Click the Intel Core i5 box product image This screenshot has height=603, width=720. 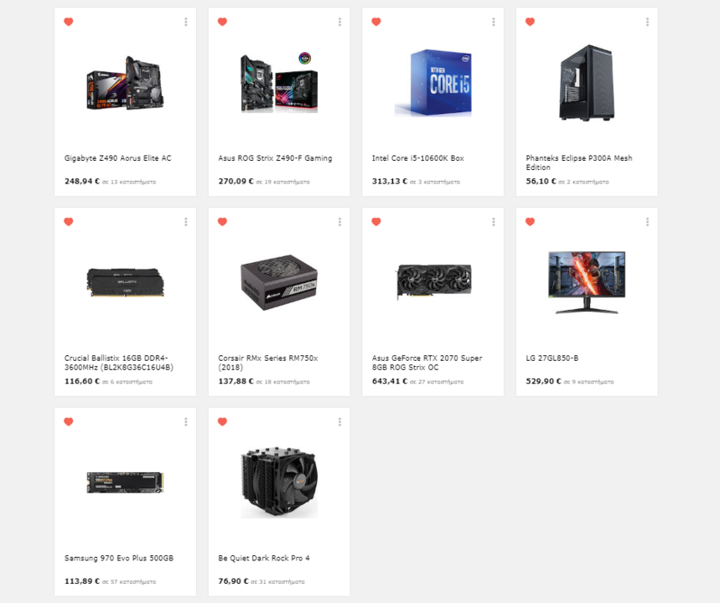[433, 83]
